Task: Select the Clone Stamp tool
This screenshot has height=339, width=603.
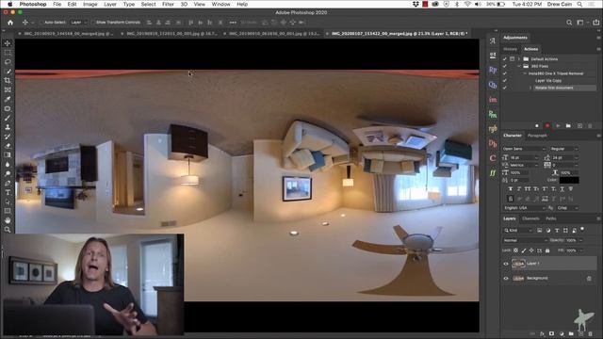Action: pyautogui.click(x=8, y=127)
